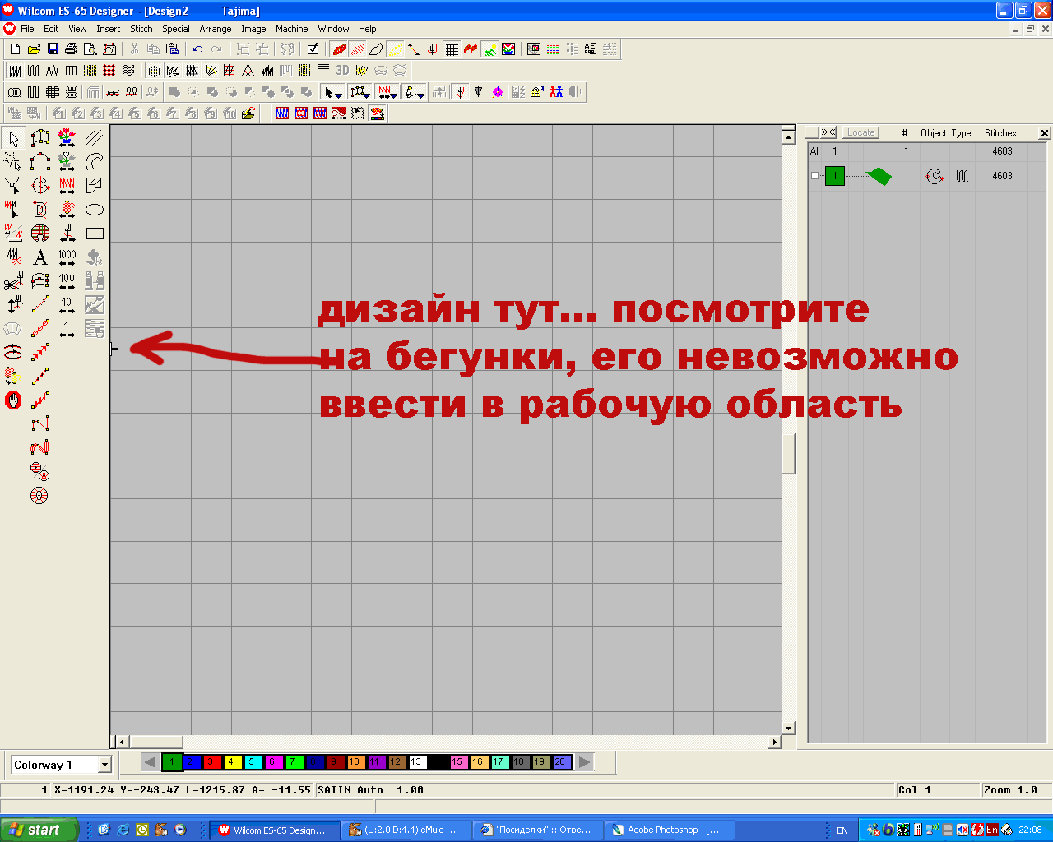Switch to eMule taskbar button
Viewport: 1053px width, 842px height.
406,830
